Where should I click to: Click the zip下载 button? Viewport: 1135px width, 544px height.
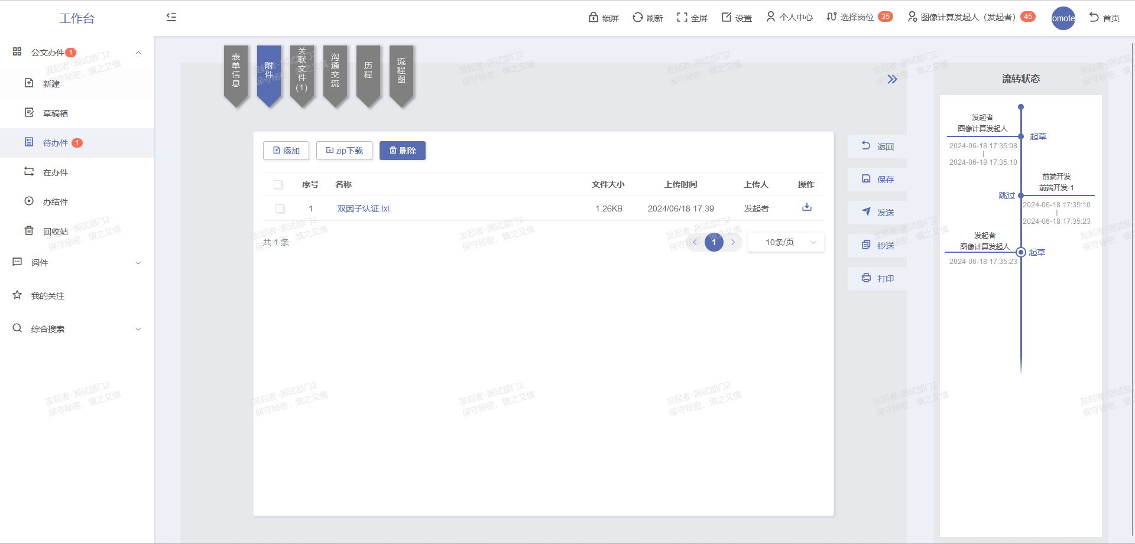click(344, 151)
